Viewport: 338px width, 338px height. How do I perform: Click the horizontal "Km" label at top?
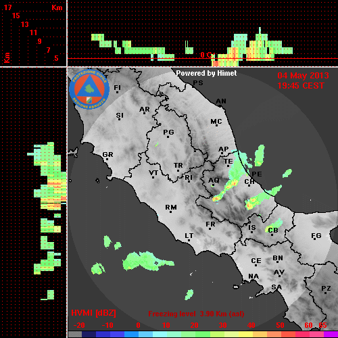[x=57, y=8]
